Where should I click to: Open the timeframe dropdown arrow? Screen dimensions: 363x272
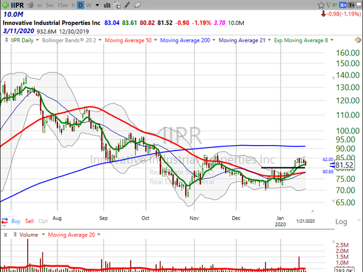[97, 5]
